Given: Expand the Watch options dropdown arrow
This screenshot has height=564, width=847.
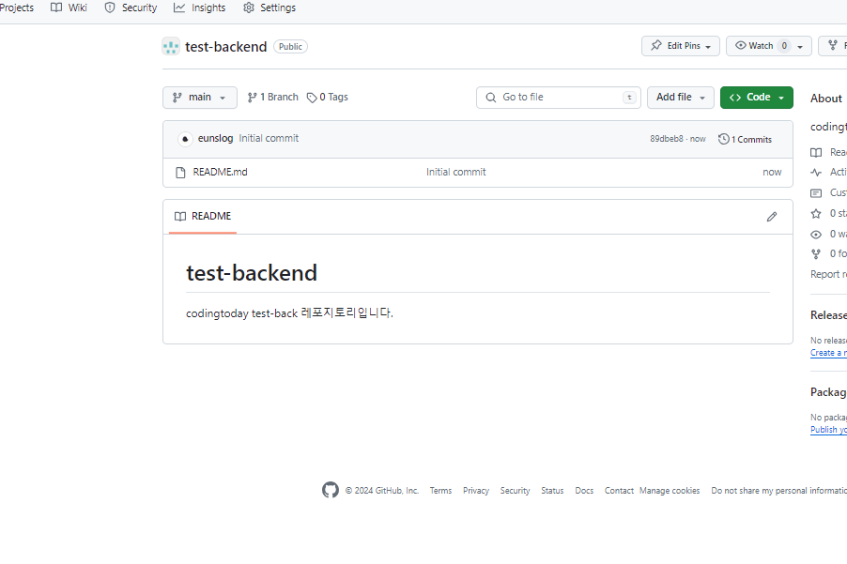Looking at the screenshot, I should click(x=801, y=46).
